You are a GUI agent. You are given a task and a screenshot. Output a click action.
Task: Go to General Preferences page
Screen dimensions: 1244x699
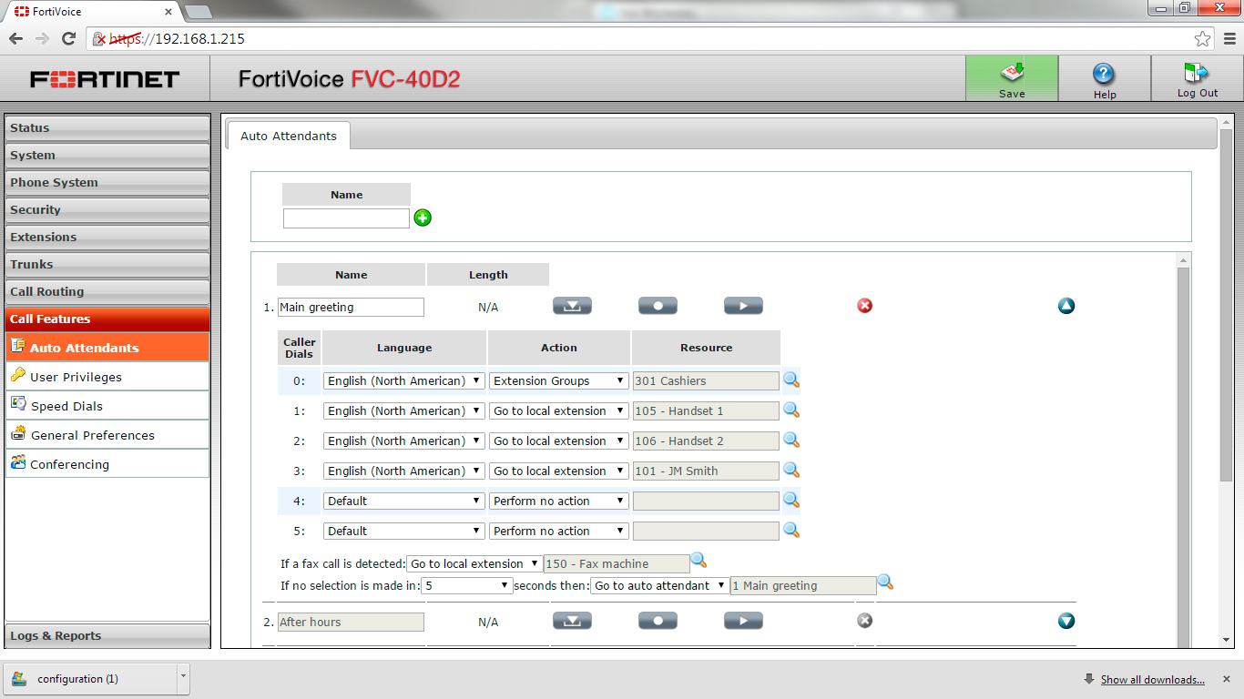click(107, 435)
